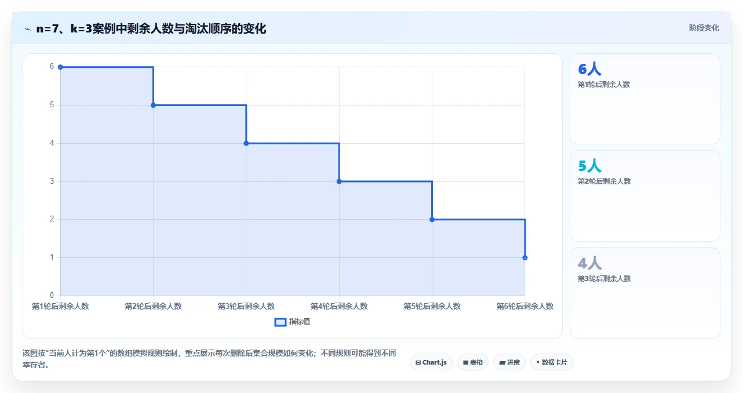Click the 阶段变化 label in the header
The width and height of the screenshot is (743, 393).
(704, 28)
